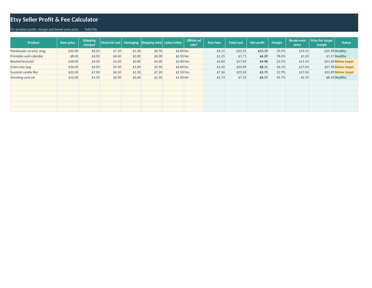
Task: Click the $15.19 net profit value
Action: 257,51
